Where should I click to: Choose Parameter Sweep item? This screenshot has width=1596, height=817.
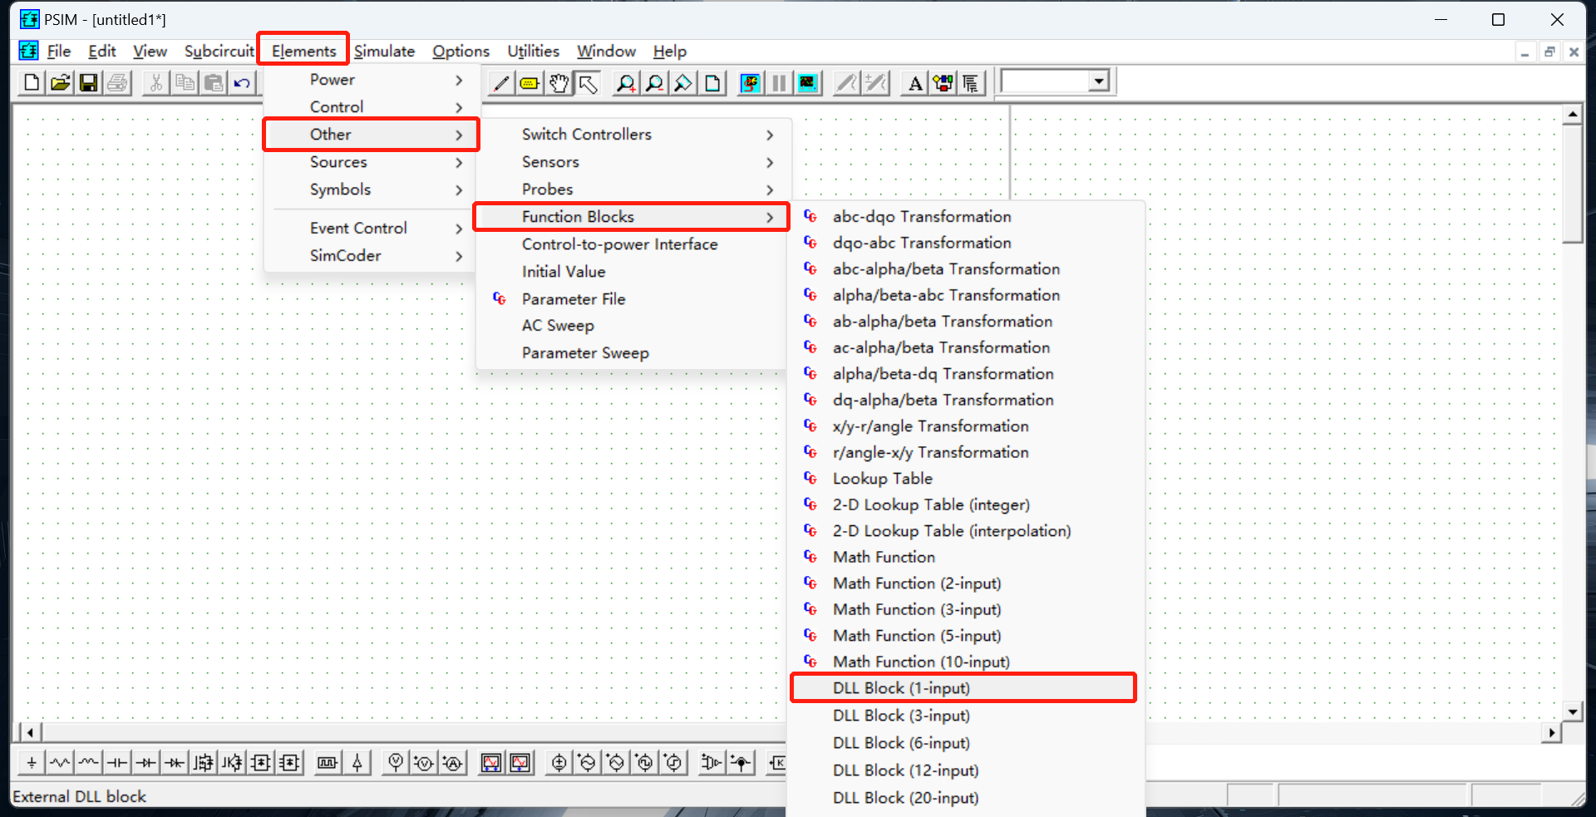(x=632, y=353)
